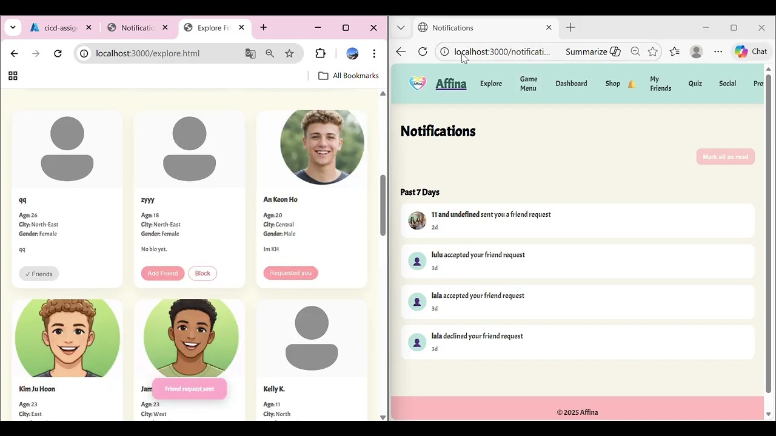Image resolution: width=776 pixels, height=436 pixels.
Task: Open the All Bookmarks folder in Chrome
Action: [348, 76]
